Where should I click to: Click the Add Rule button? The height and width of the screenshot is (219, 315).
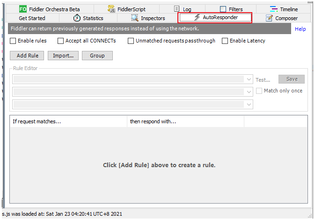point(27,56)
